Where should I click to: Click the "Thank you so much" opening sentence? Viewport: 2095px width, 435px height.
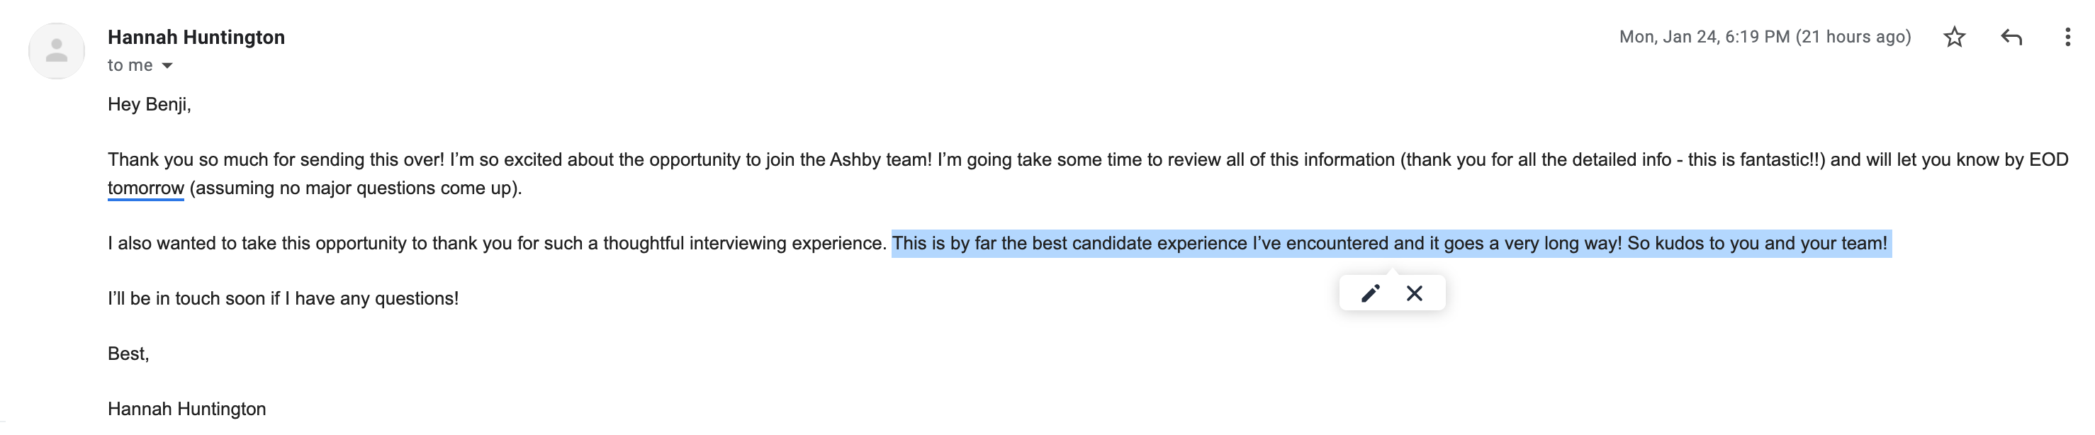276,159
